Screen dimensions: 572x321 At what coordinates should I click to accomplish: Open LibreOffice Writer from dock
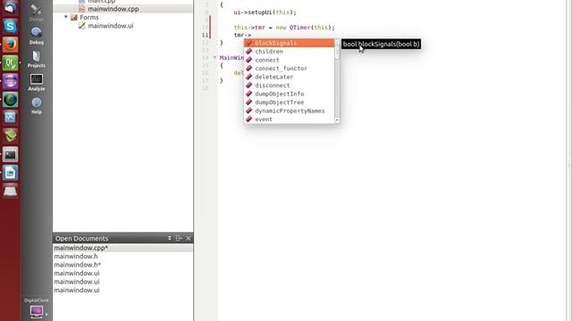tap(10, 173)
